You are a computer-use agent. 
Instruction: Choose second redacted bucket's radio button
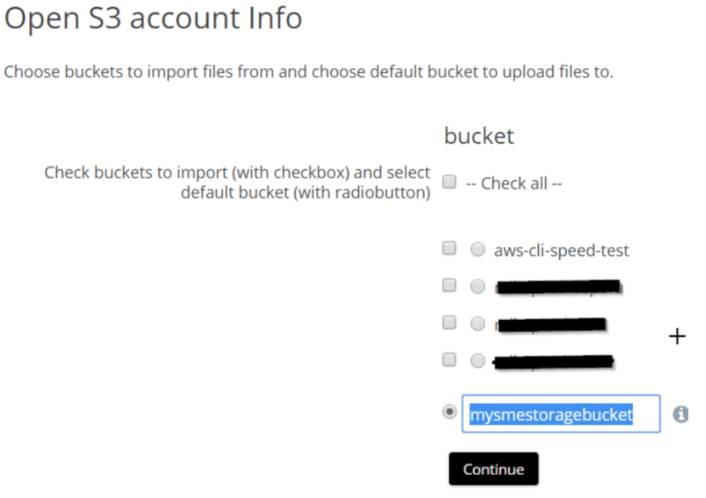click(x=478, y=324)
